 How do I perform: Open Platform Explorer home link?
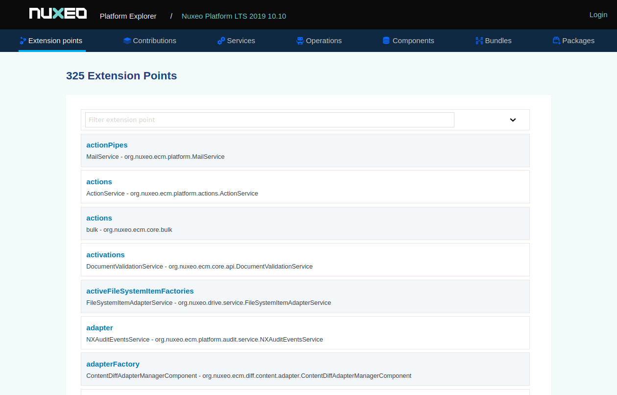128,16
